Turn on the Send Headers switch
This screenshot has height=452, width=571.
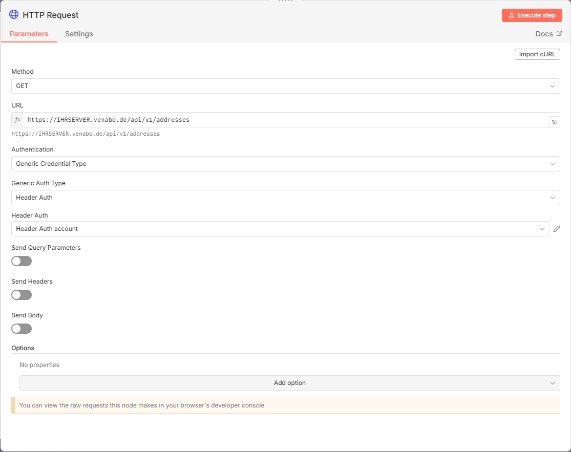point(22,295)
